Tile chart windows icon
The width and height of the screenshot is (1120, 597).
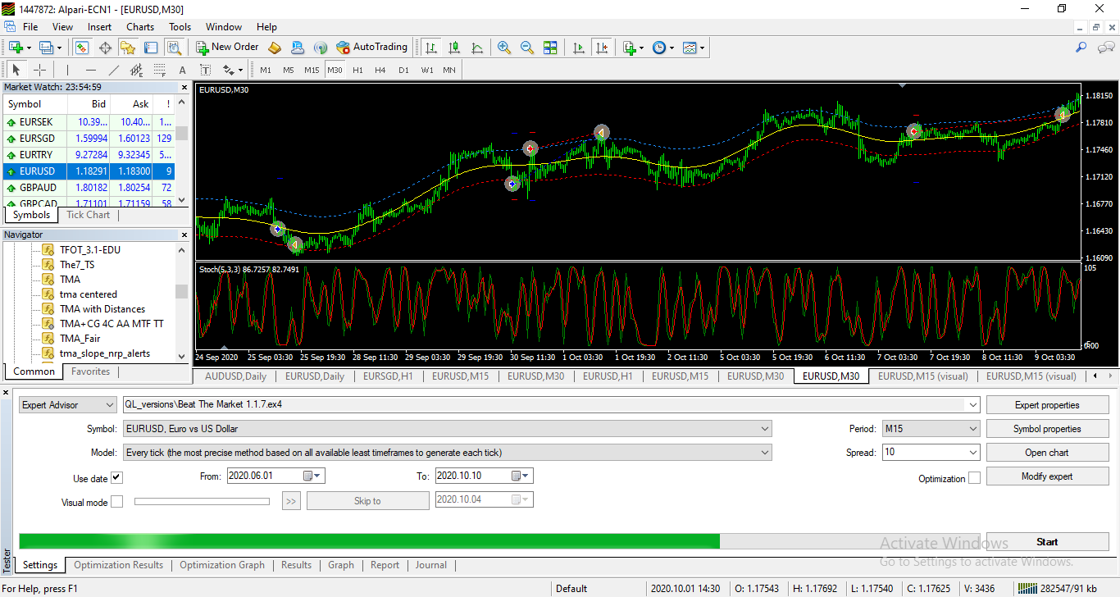(x=550, y=48)
